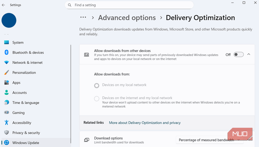
Task: Click the Bluetooth & devices icon
Action: (x=6, y=52)
